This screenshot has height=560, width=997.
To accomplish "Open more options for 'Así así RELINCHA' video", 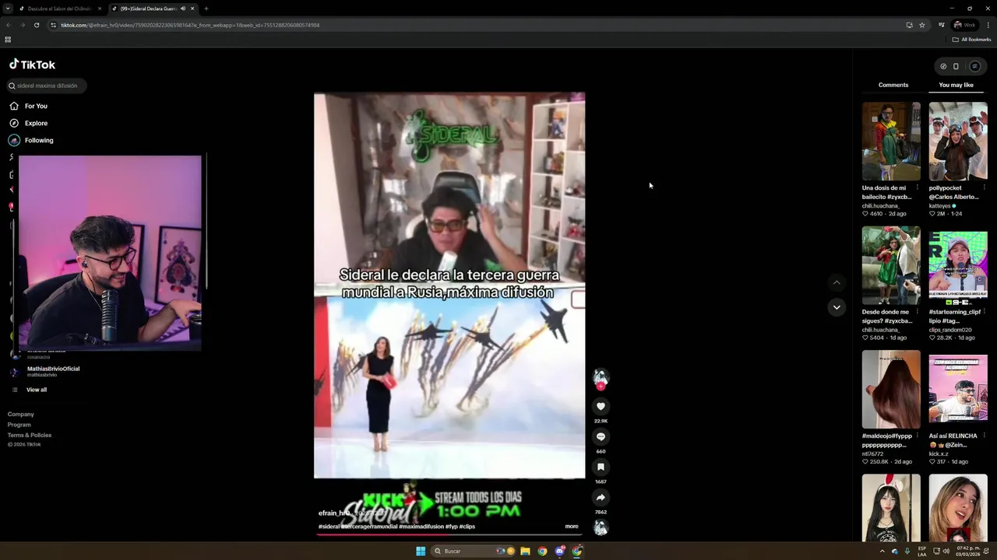I will [x=984, y=436].
